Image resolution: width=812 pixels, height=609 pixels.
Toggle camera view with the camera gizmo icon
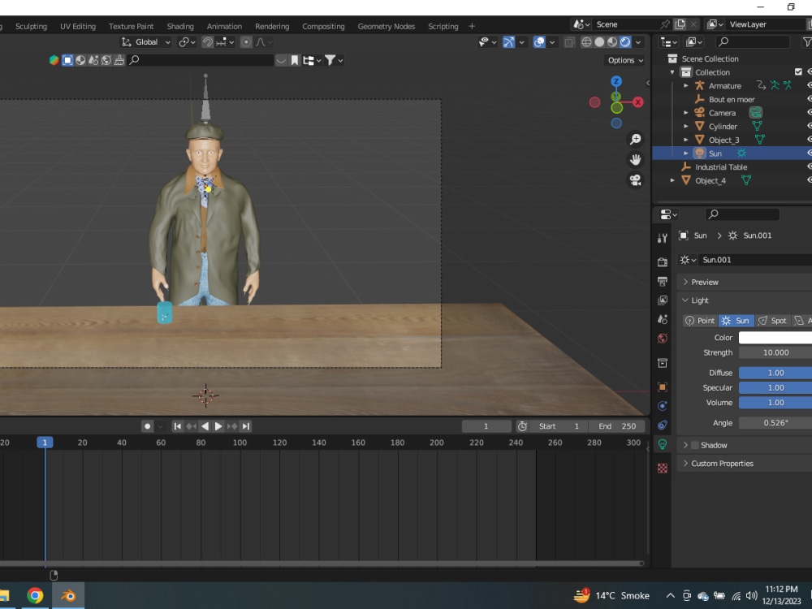pos(637,180)
